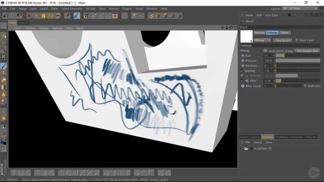Viewport: 324px width, 182px height.
Task: Click the orange cube render icon
Action: (x=165, y=16)
